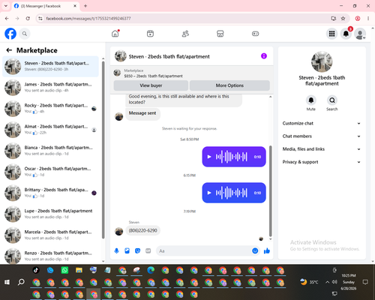Open the purple conversation information icon
The image size is (375, 300).
(x=264, y=56)
